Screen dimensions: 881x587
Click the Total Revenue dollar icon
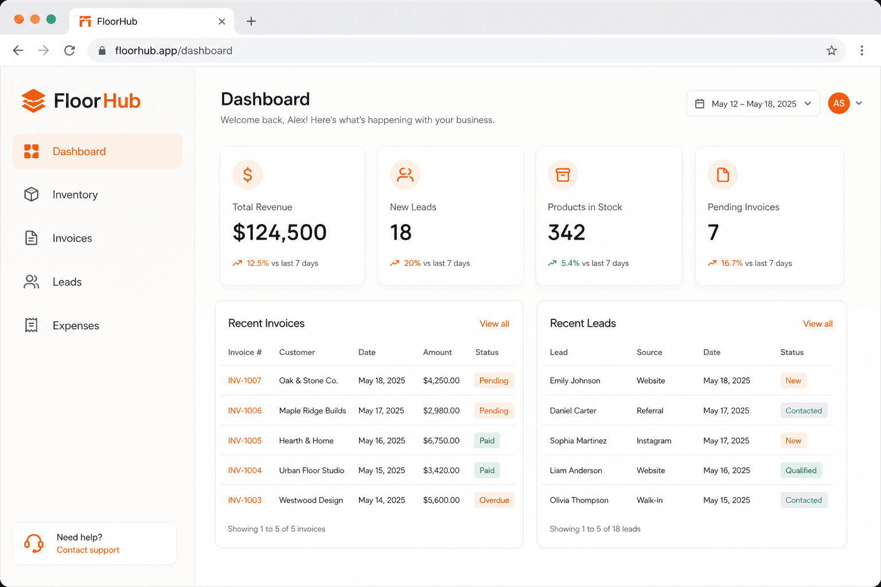click(248, 174)
